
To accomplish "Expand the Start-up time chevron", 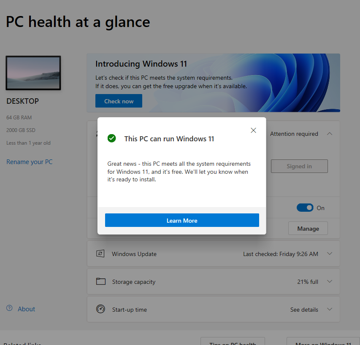I will [330, 309].
